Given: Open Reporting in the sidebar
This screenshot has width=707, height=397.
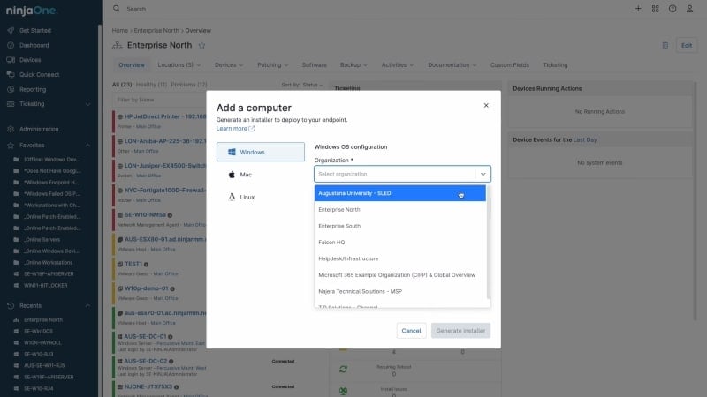Looking at the screenshot, I should (33, 90).
